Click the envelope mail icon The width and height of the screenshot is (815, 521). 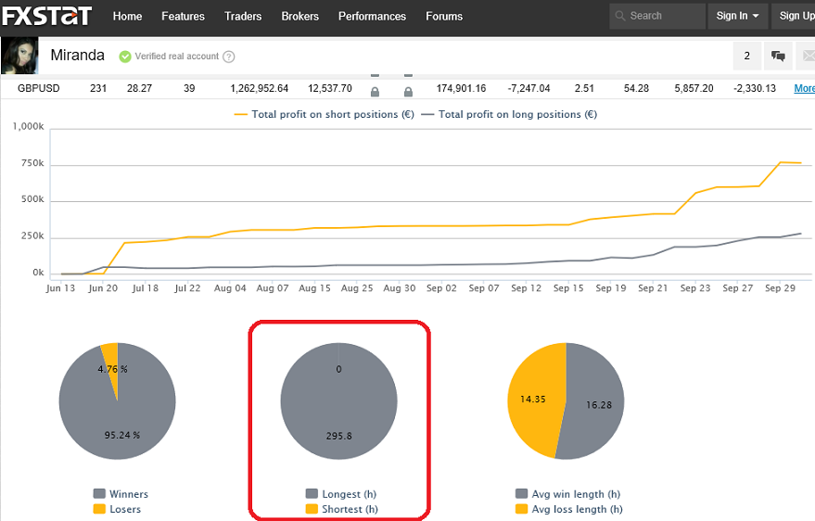click(807, 57)
